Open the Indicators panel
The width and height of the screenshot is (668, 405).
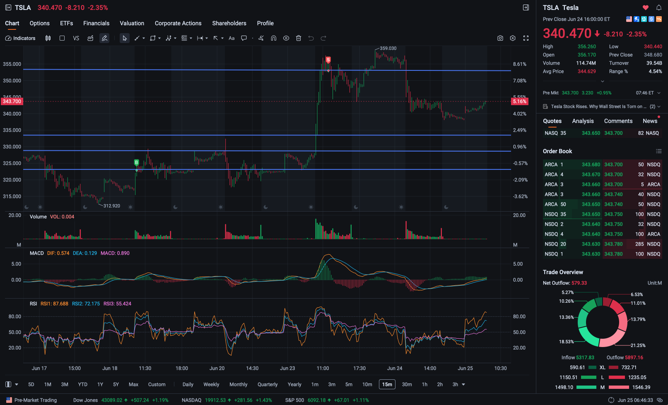click(x=20, y=38)
